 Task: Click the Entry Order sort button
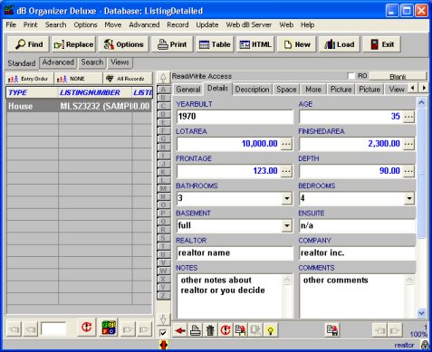[29, 79]
